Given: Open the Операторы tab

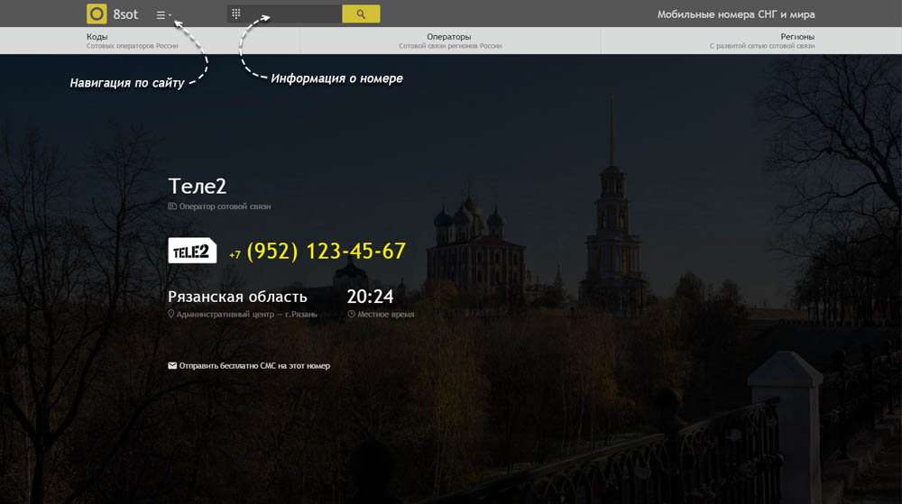Looking at the screenshot, I should click(x=450, y=41).
